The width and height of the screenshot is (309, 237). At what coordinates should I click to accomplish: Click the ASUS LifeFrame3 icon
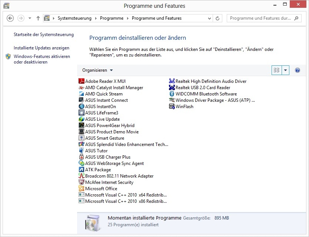pyautogui.click(x=82, y=113)
